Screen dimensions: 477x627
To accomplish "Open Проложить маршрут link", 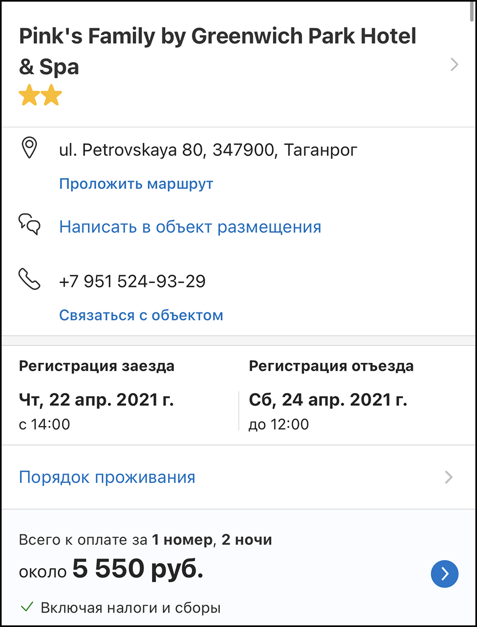I will point(136,184).
